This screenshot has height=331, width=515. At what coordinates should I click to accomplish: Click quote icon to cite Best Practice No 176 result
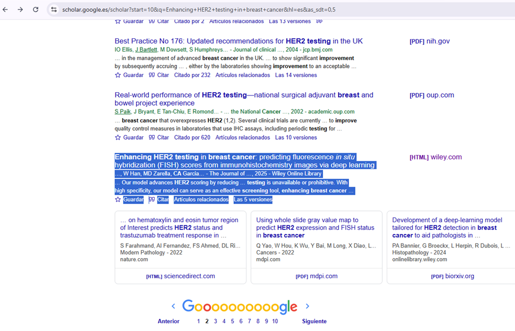(152, 75)
